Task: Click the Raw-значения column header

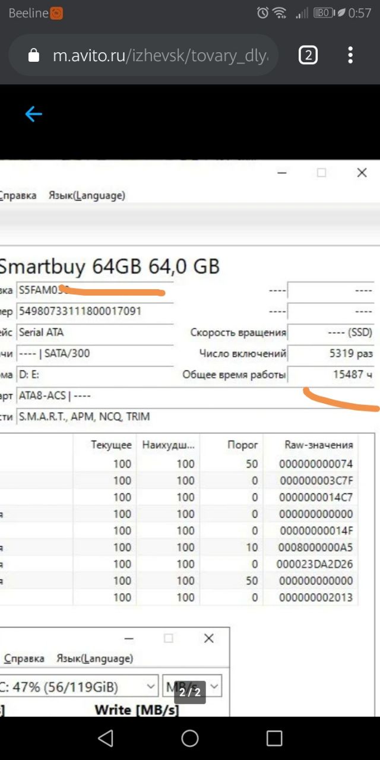Action: [319, 444]
